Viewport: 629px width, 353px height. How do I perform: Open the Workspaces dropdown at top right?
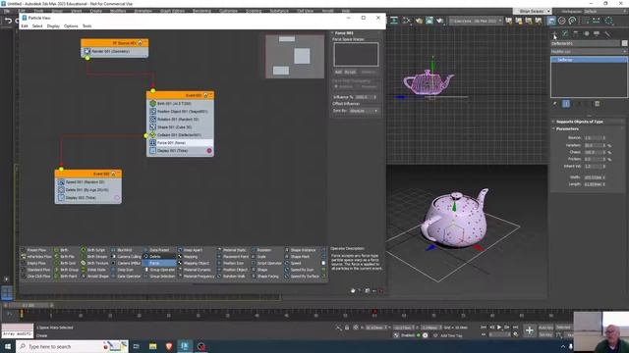(605, 11)
